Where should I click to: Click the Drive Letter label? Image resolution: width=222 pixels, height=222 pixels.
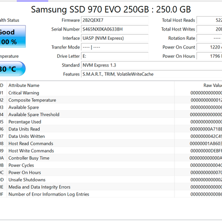pos(68,56)
